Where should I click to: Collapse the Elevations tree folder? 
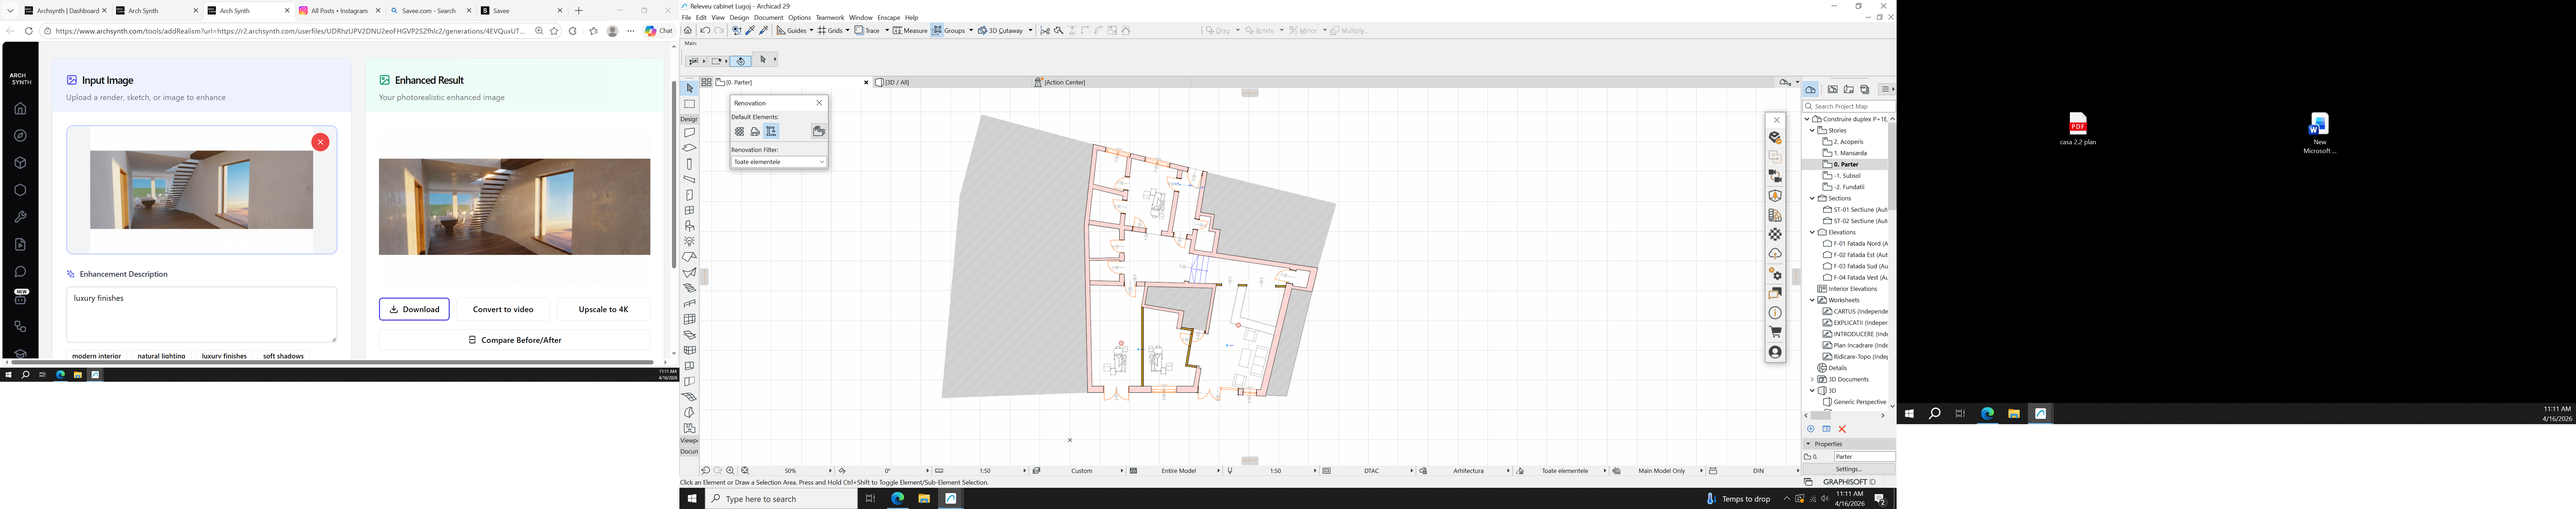(x=1812, y=233)
